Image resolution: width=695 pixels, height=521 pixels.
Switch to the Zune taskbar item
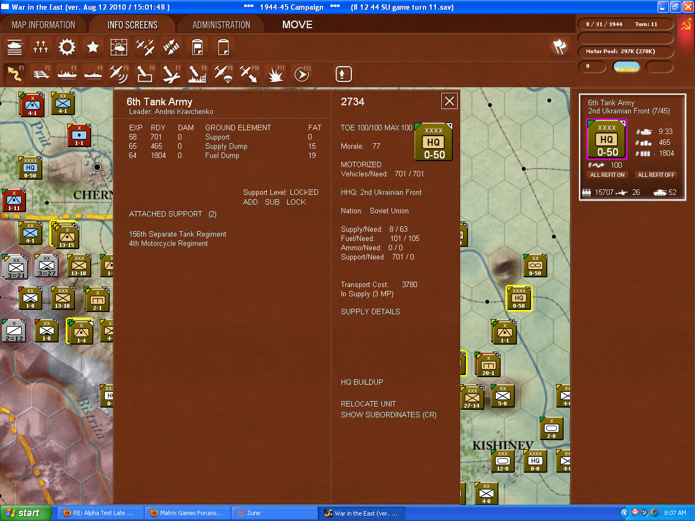[x=275, y=513]
